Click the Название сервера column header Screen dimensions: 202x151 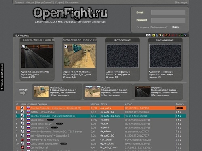pyautogui.click(x=37, y=104)
